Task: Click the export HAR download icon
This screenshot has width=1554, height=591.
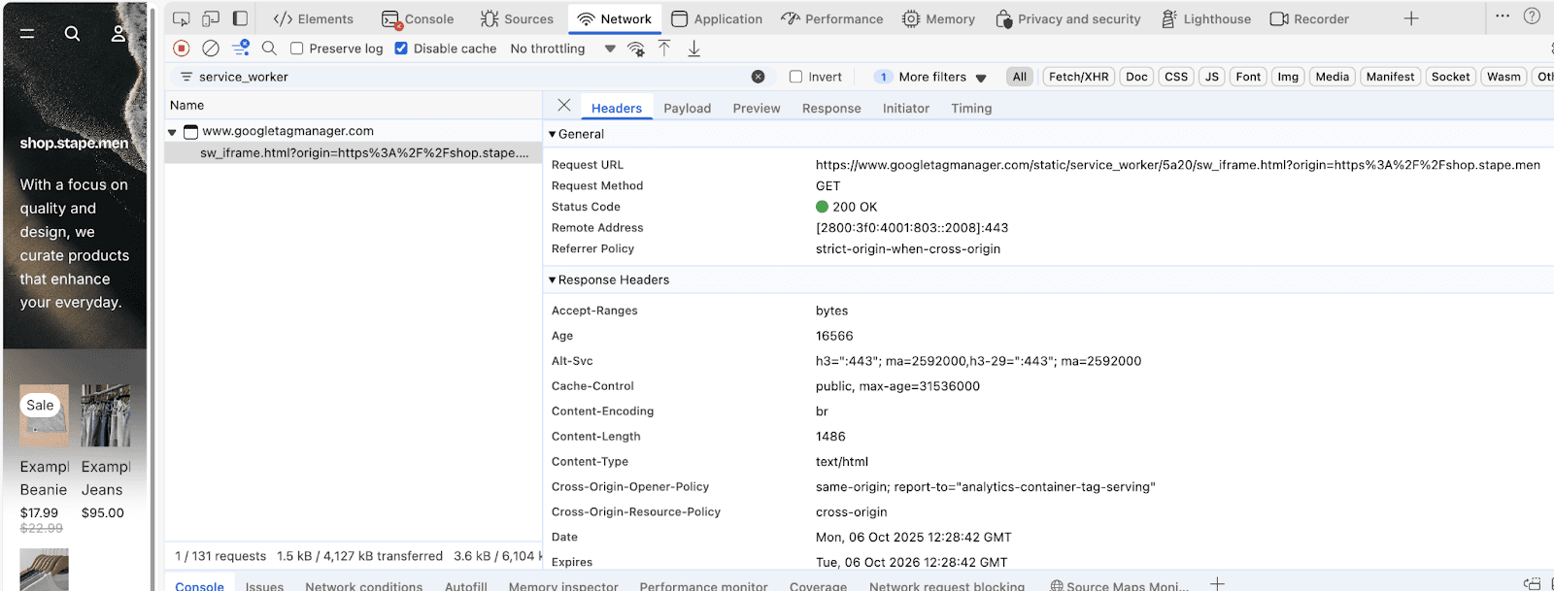Action: coord(693,49)
